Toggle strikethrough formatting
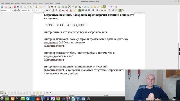Screen dimensions: 180x101 (56, 10)
